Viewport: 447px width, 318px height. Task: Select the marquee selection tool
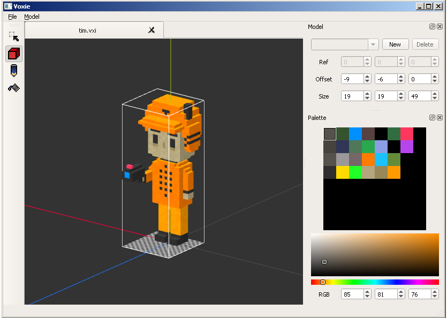tap(14, 36)
